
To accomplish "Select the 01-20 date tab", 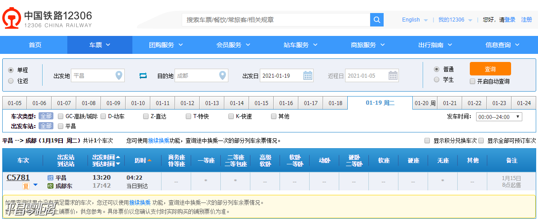I will tap(425, 103).
